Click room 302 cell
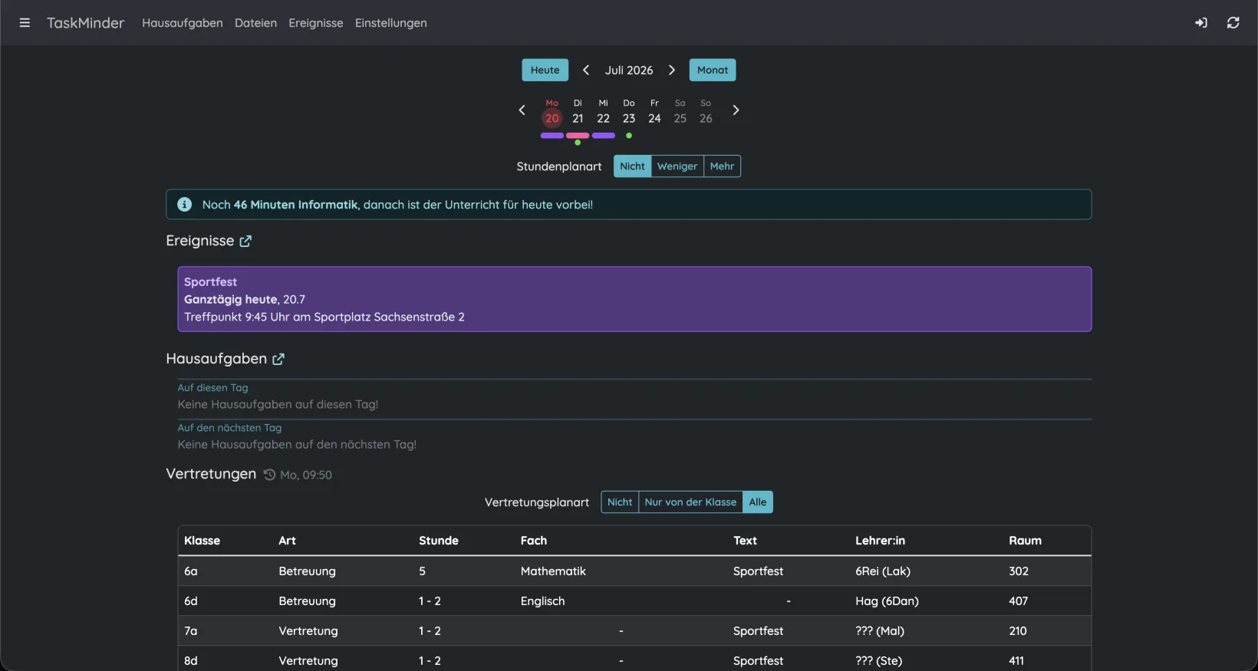This screenshot has width=1258, height=671. pyautogui.click(x=1019, y=571)
